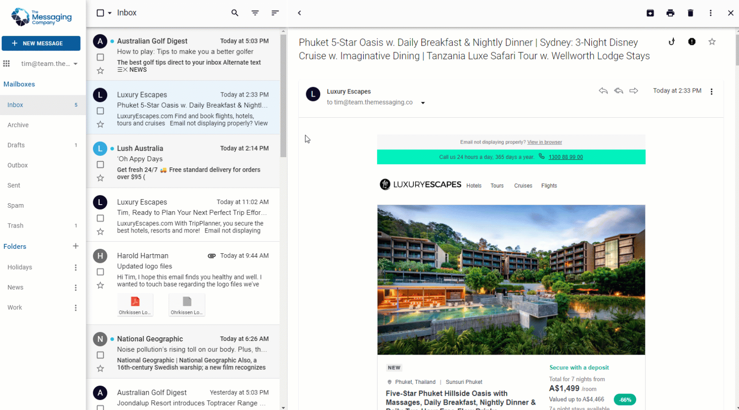Screen dimensions: 739x410
Task: Select Harold Hartman email checkbox
Action: [101, 272]
